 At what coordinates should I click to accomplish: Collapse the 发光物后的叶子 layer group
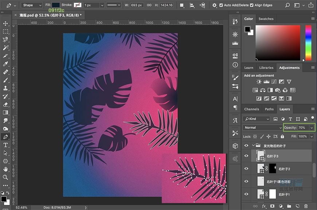[254, 146]
